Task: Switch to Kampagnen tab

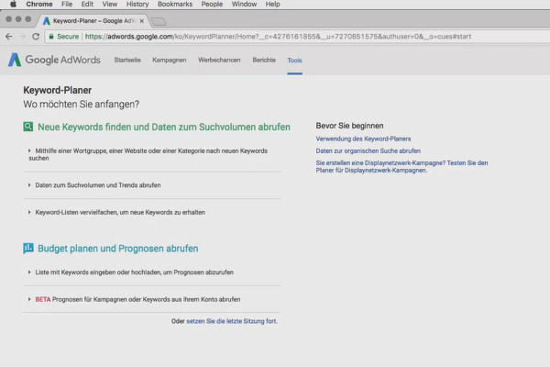Action: tap(169, 60)
